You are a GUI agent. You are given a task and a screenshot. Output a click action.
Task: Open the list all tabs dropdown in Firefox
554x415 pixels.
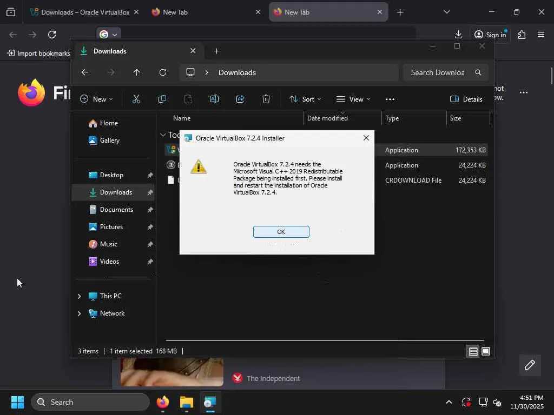click(x=446, y=12)
